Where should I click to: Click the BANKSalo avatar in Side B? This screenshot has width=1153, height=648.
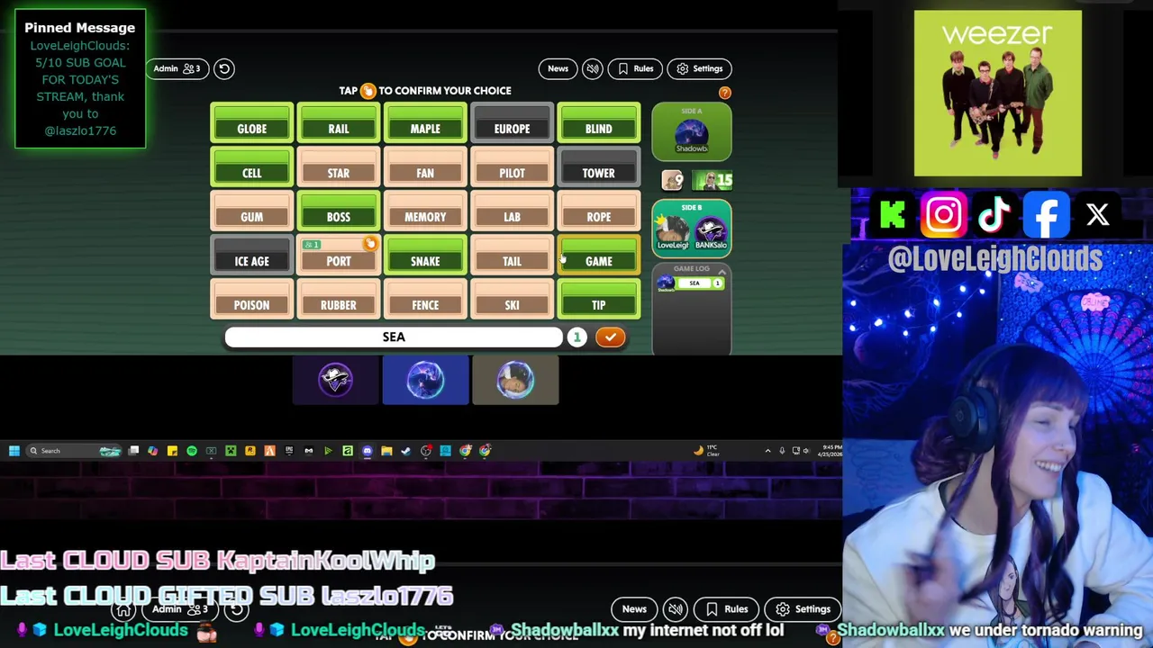[711, 233]
